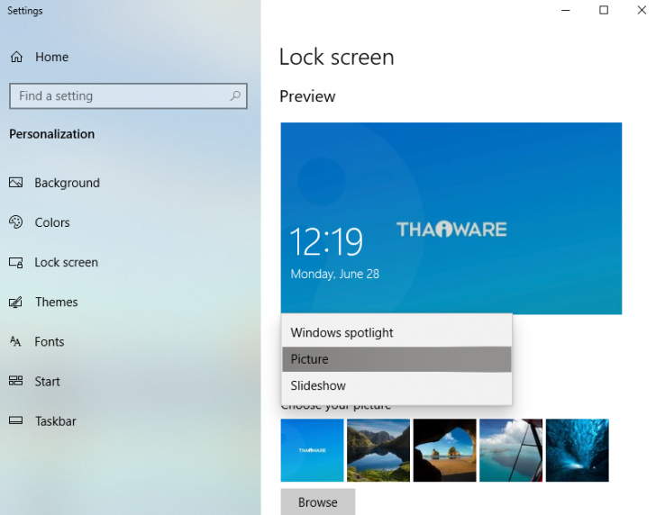Open Fonts settings page

pyautogui.click(x=50, y=341)
